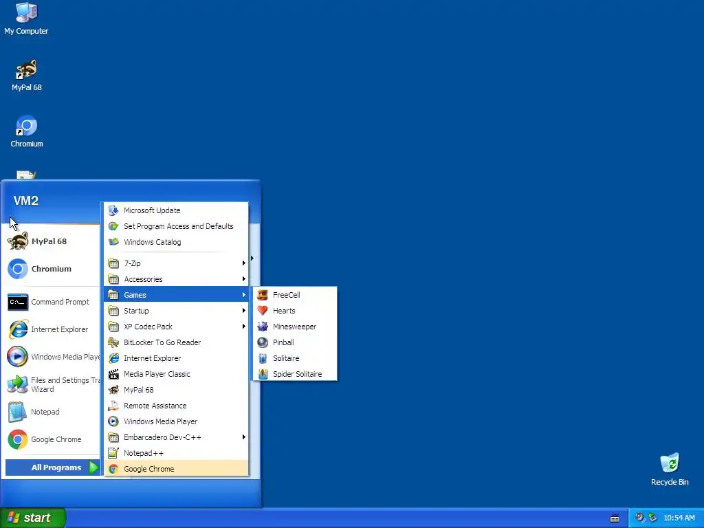This screenshot has width=704, height=528.
Task: Open Notepad from the start menu
Action: pyautogui.click(x=52, y=412)
